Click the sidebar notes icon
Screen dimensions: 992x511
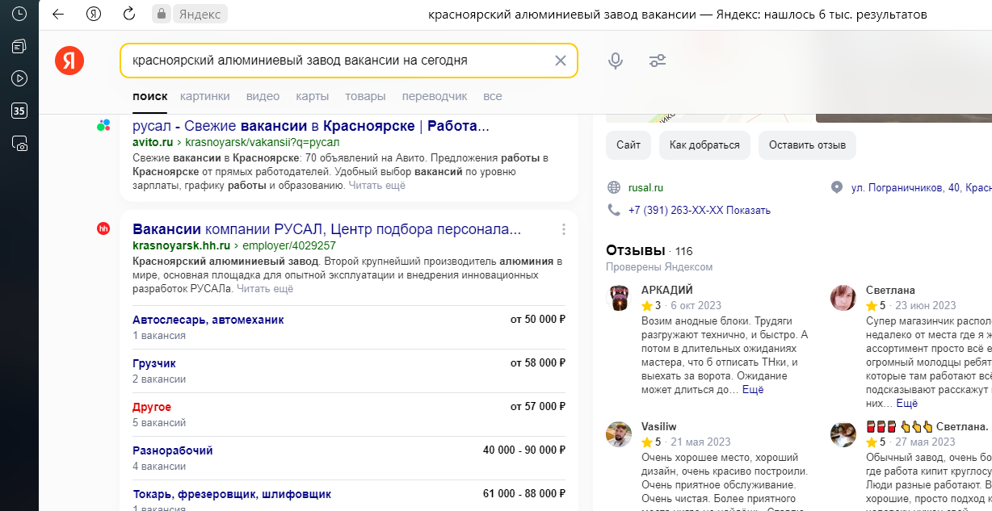pos(18,48)
